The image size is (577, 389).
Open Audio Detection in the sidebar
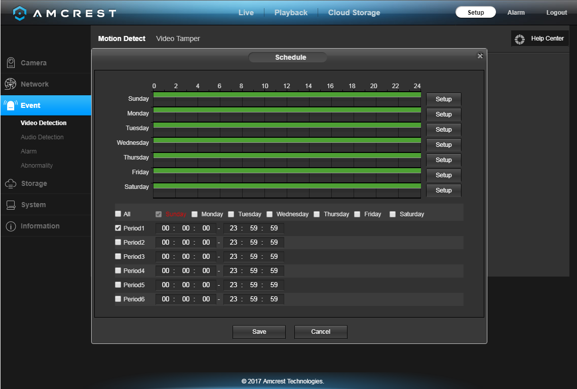(x=42, y=137)
